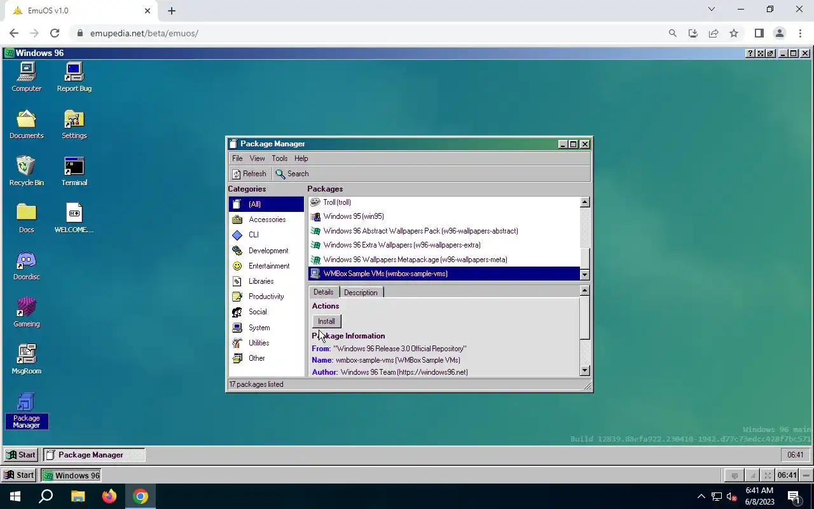Switch to the Details tab
This screenshot has width=814, height=509.
coord(323,292)
